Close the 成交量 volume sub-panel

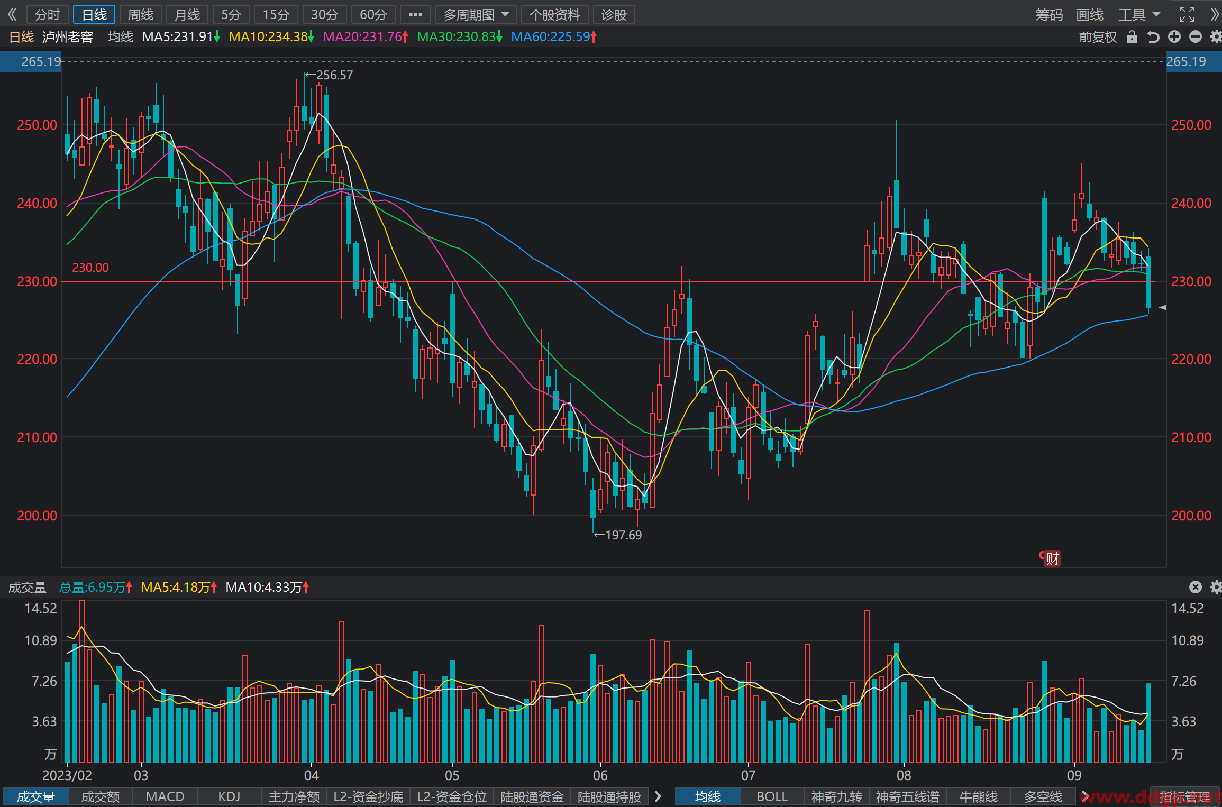tap(1195, 587)
